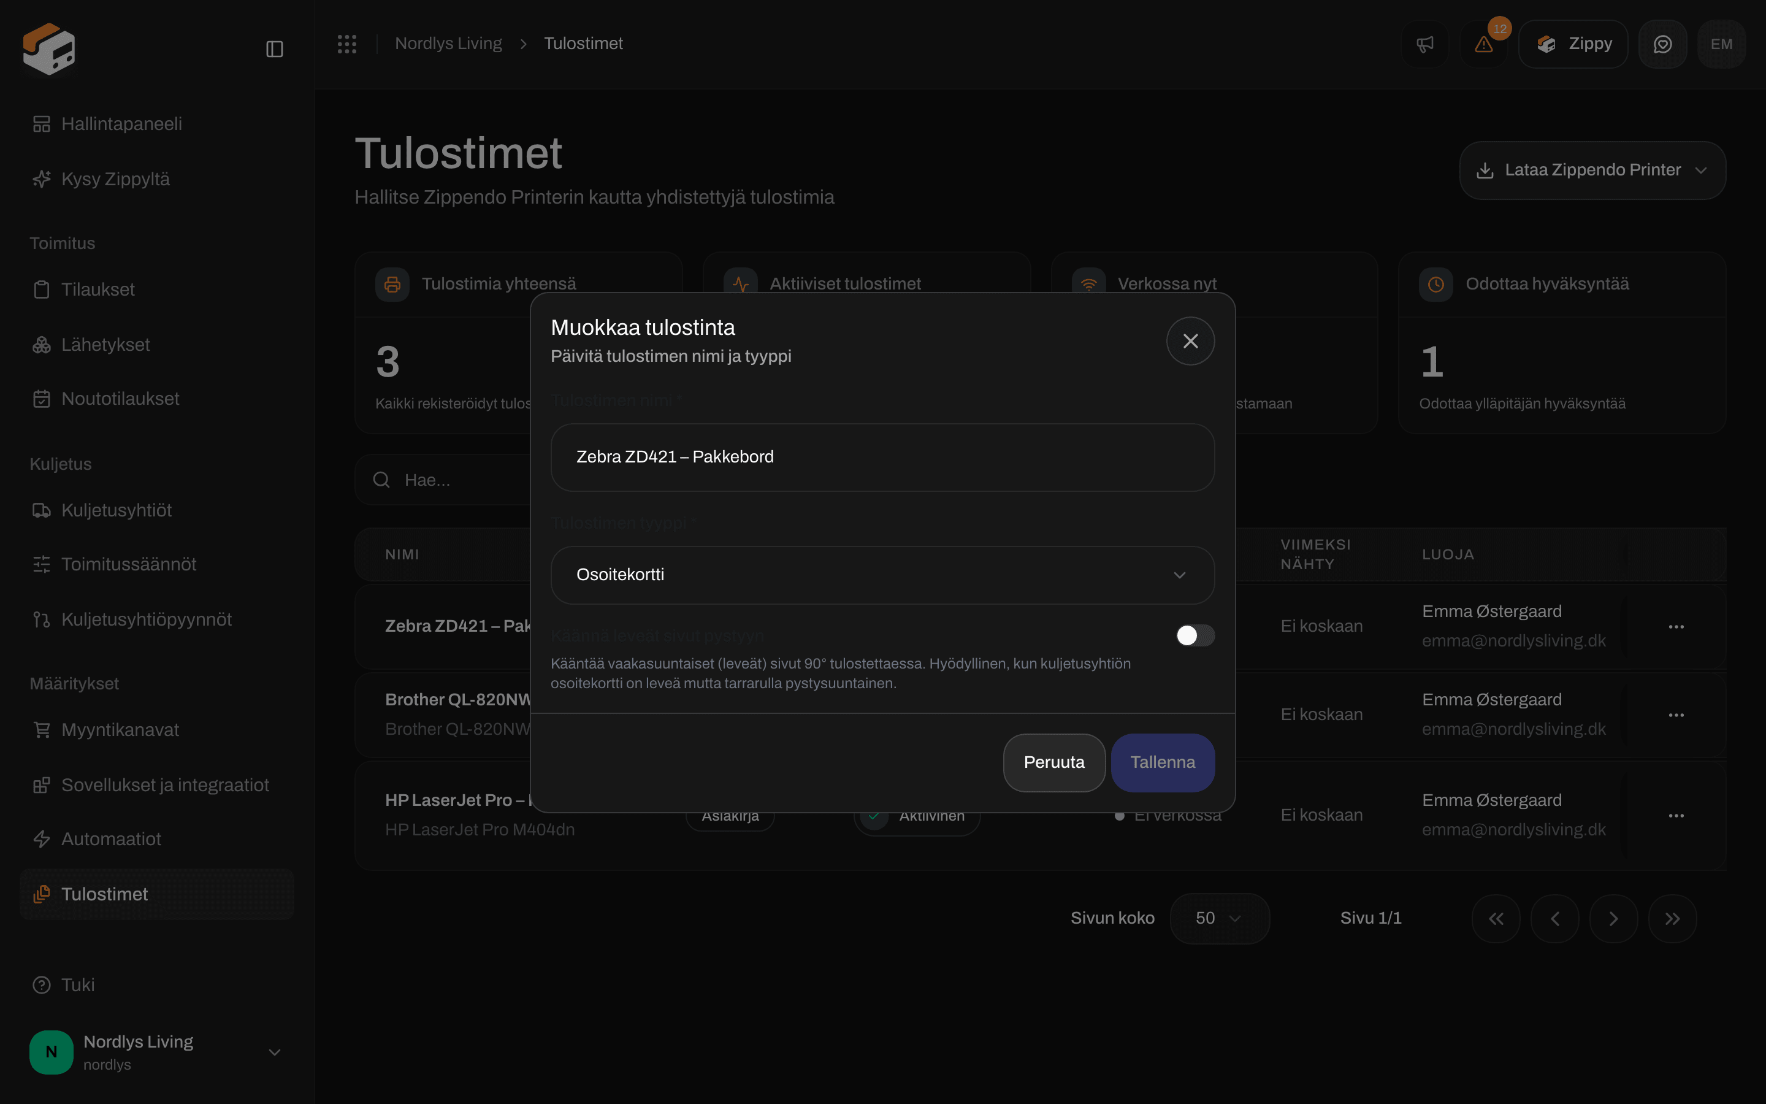Image resolution: width=1766 pixels, height=1104 pixels.
Task: Open Lataa Zippendo Printer dropdown
Action: point(1592,170)
